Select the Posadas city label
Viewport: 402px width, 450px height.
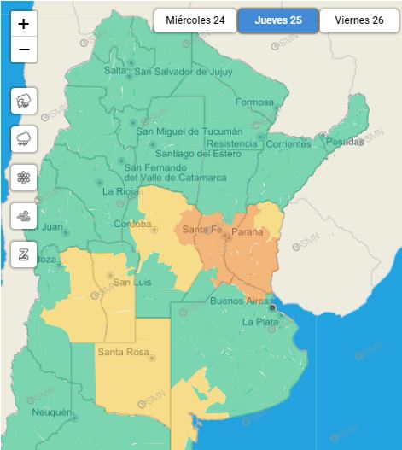(x=345, y=142)
